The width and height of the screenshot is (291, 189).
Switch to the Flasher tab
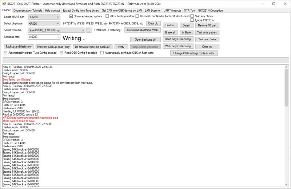point(6,10)
